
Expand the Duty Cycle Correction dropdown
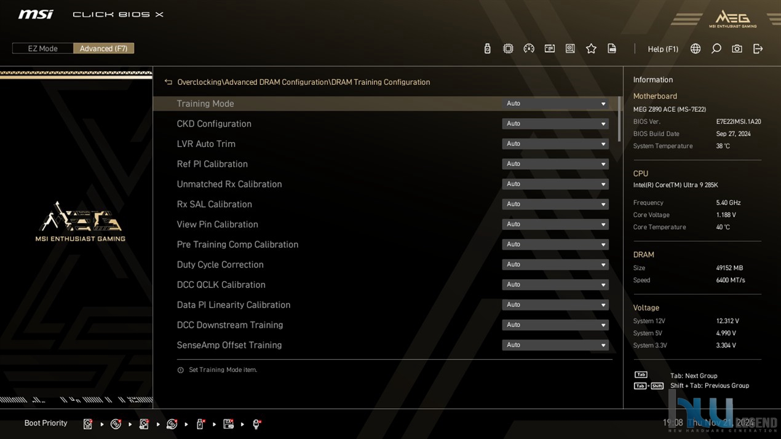point(555,264)
